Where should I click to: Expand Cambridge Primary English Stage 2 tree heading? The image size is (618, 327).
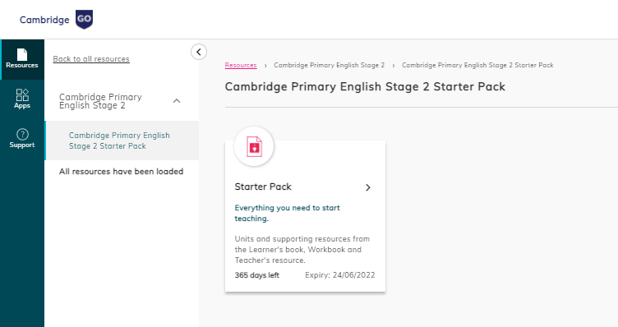coord(100,101)
